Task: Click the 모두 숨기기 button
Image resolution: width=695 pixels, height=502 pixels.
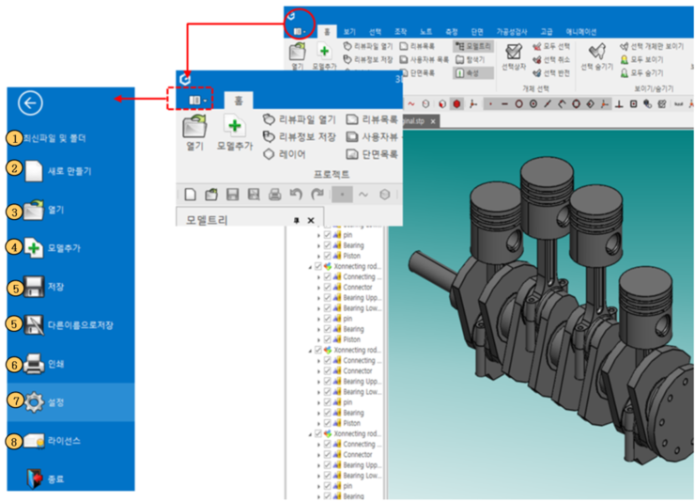Action: click(641, 72)
